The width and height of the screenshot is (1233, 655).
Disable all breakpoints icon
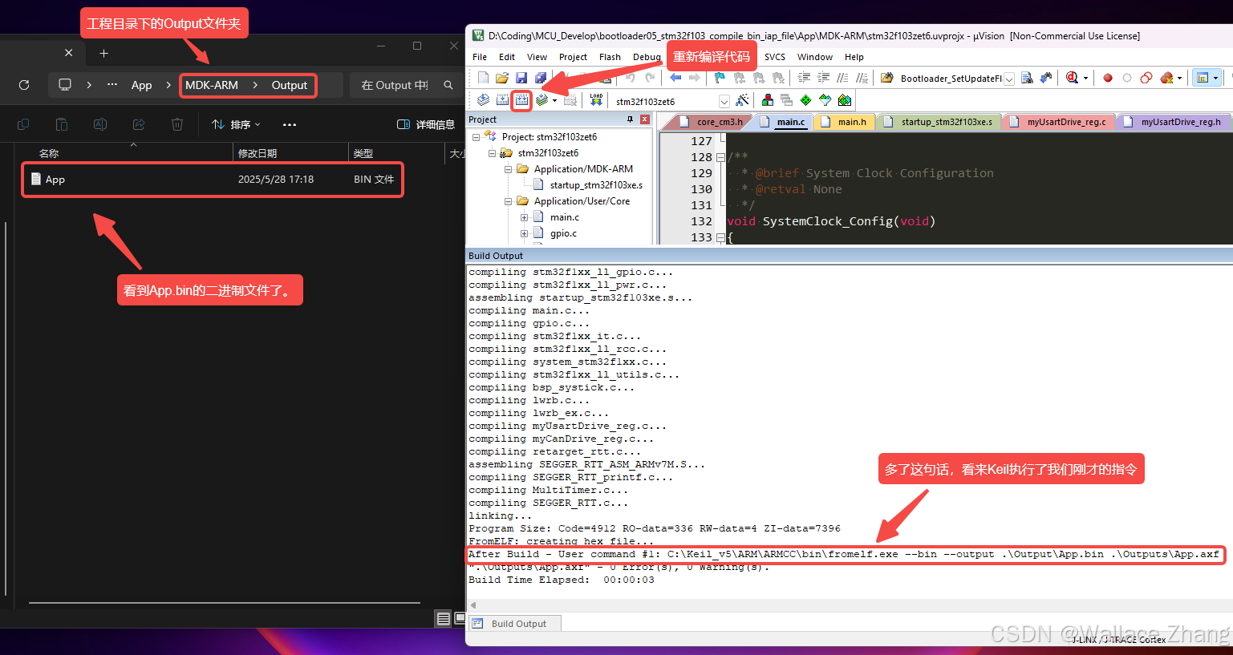(1146, 78)
